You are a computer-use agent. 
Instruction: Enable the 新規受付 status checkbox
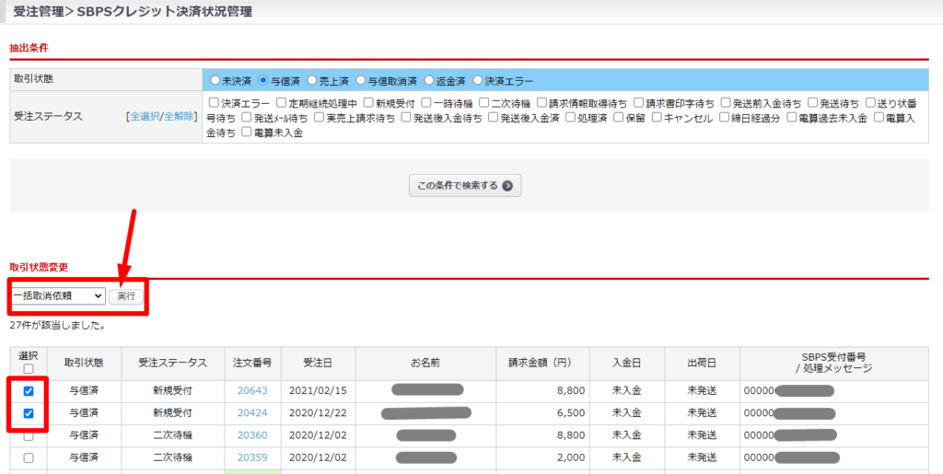point(368,103)
